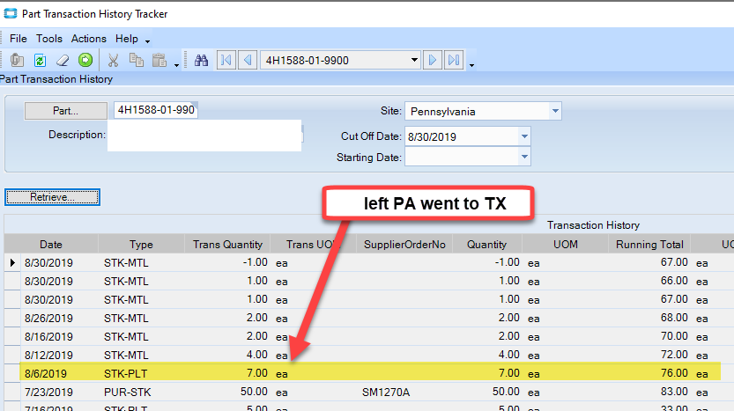Screen dimensions: 734x411
Task: Click the green Refresh toolbar icon
Action: pyautogui.click(x=40, y=60)
